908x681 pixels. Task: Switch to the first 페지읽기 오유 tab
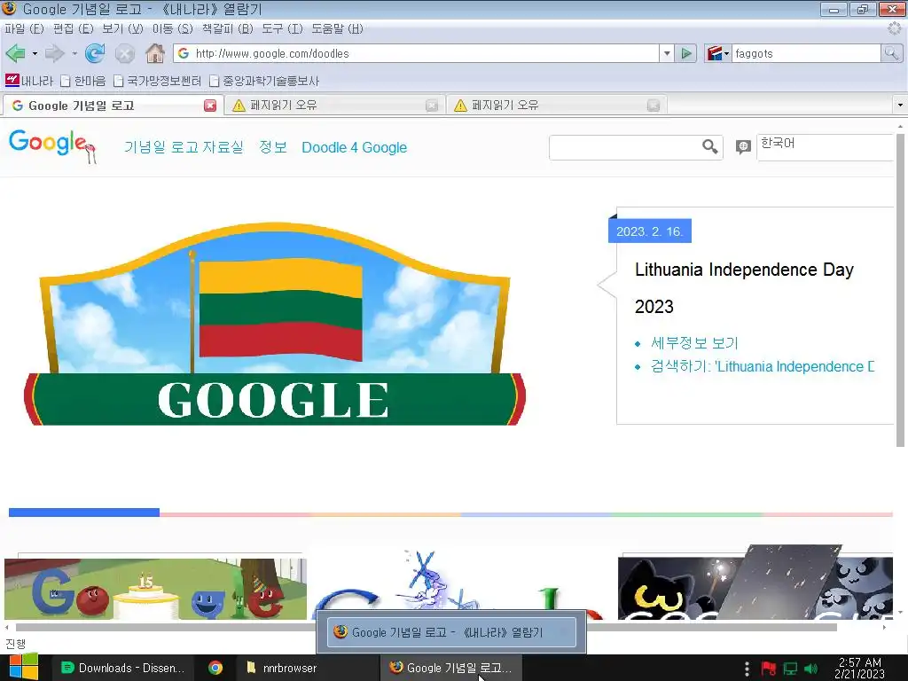click(x=333, y=106)
